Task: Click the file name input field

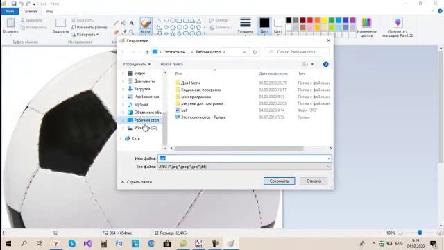Action: [x=241, y=158]
